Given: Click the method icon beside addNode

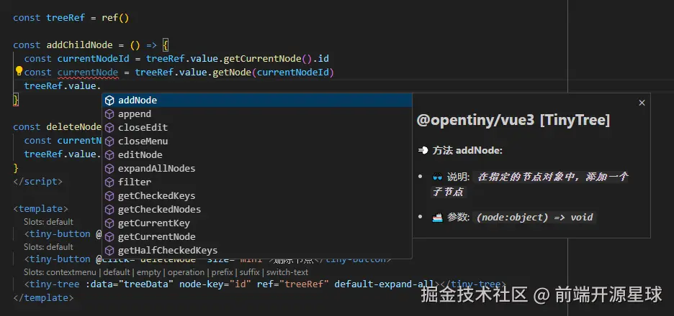Looking at the screenshot, I should point(109,100).
